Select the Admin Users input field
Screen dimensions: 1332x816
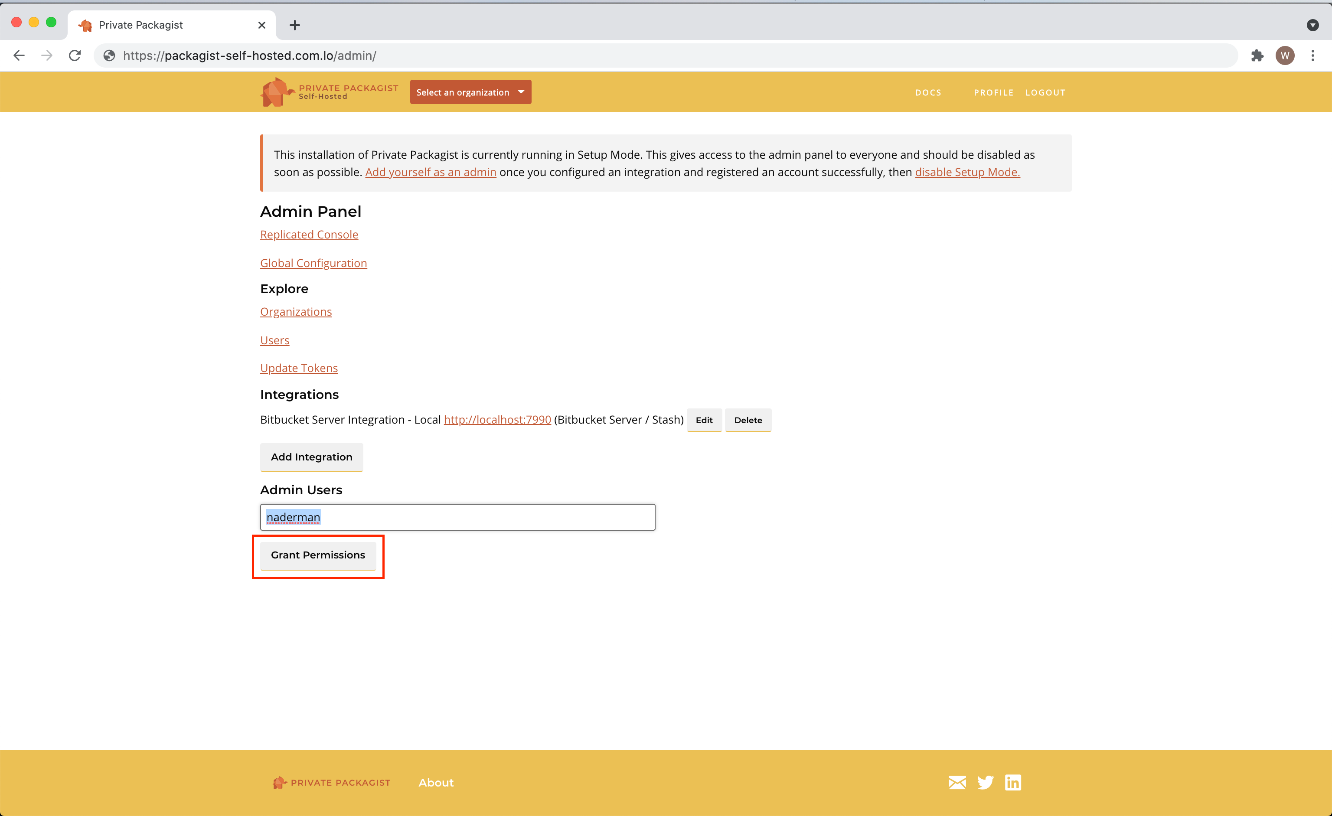pos(457,516)
